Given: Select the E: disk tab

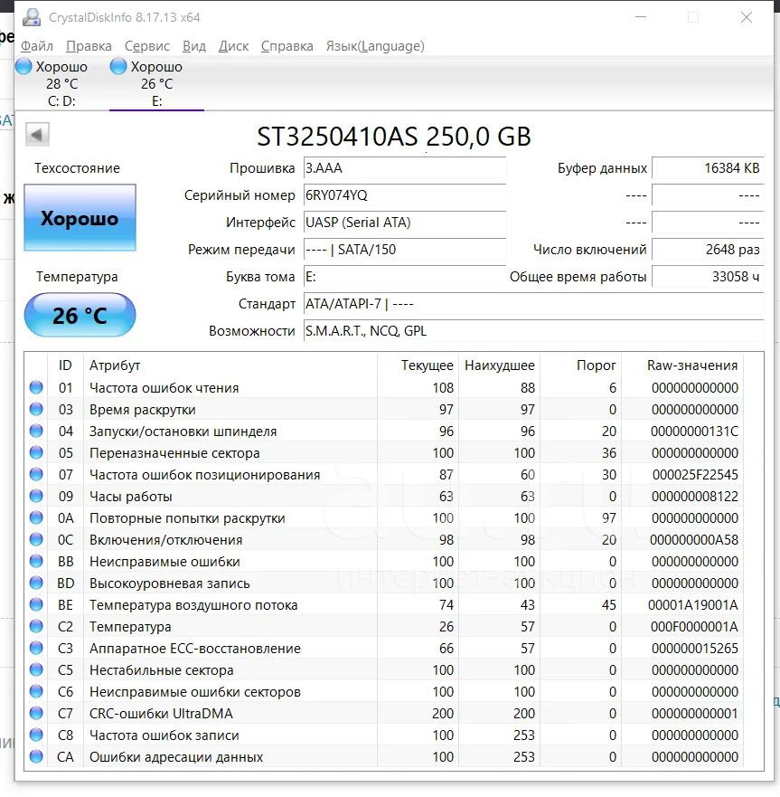Looking at the screenshot, I should pyautogui.click(x=157, y=84).
